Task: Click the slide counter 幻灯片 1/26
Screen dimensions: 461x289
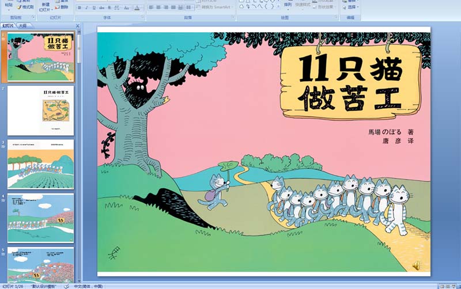Action: (13, 286)
